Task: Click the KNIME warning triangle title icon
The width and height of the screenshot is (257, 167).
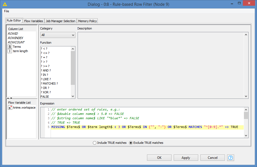Action: [5, 4]
